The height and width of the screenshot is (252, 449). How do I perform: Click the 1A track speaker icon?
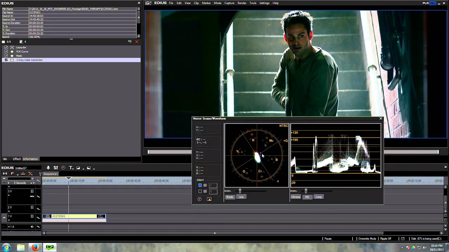click(32, 227)
